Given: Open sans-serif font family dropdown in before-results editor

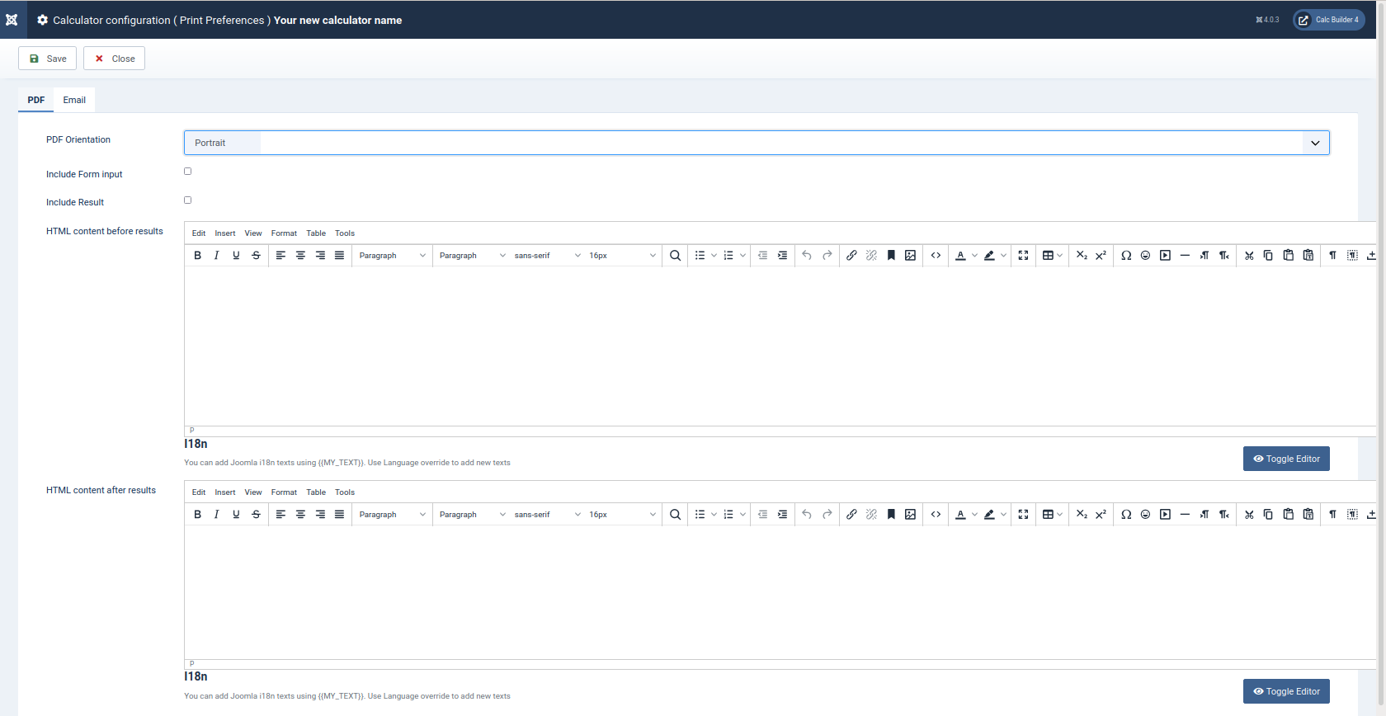Looking at the screenshot, I should point(547,256).
